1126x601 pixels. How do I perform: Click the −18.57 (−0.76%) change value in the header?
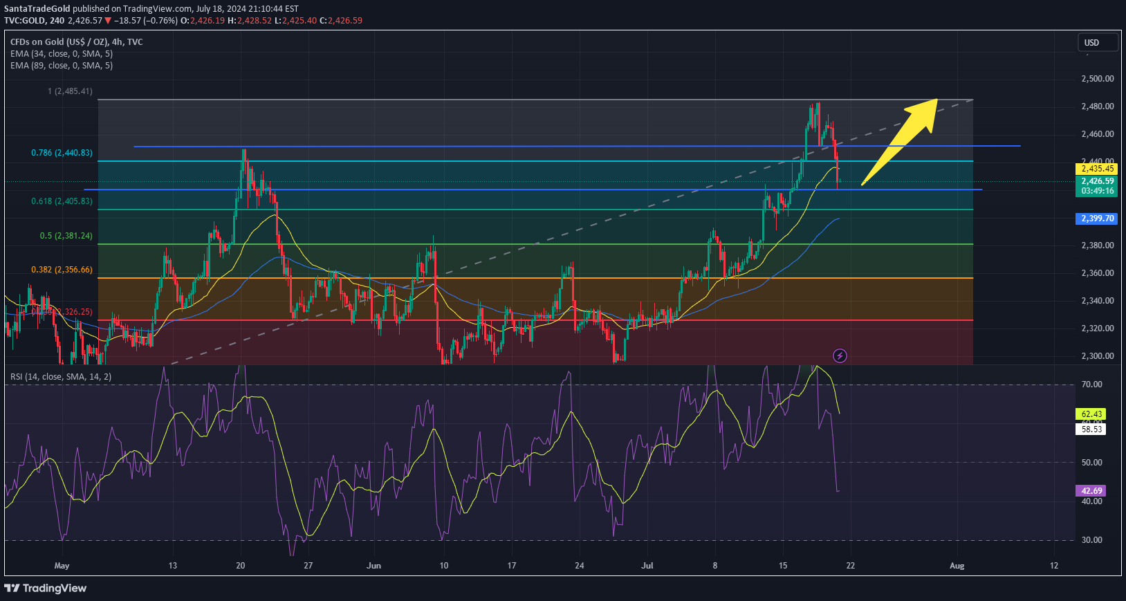[x=146, y=21]
